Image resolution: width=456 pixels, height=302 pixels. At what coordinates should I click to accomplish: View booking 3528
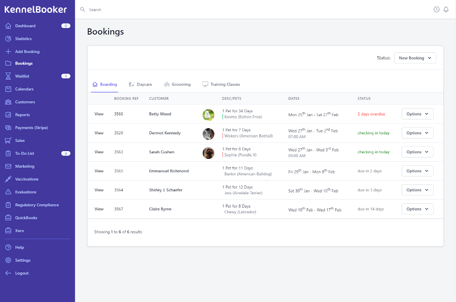click(x=99, y=133)
